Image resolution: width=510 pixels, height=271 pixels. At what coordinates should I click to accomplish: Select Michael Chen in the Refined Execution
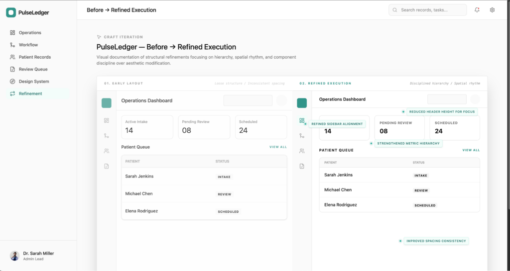tap(338, 190)
